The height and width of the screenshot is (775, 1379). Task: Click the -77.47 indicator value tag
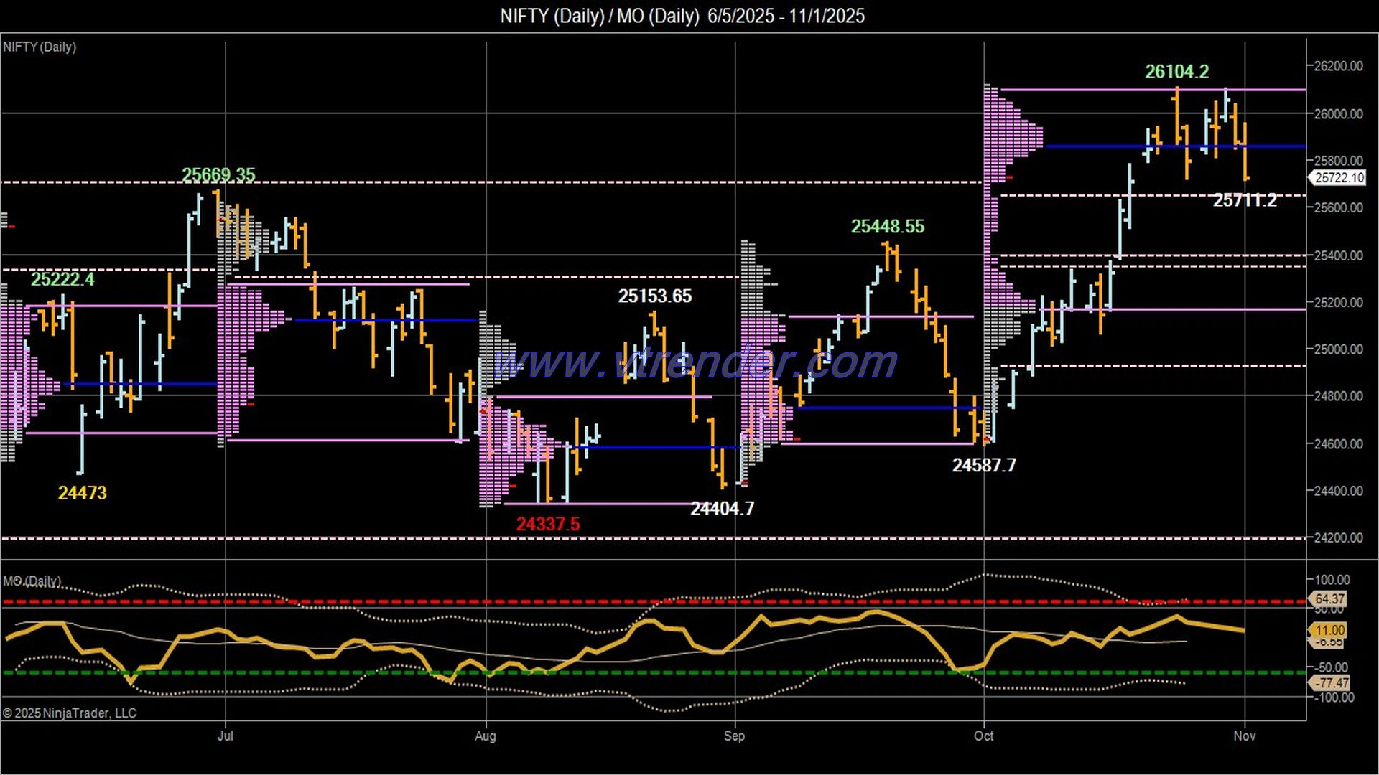pos(1332,684)
